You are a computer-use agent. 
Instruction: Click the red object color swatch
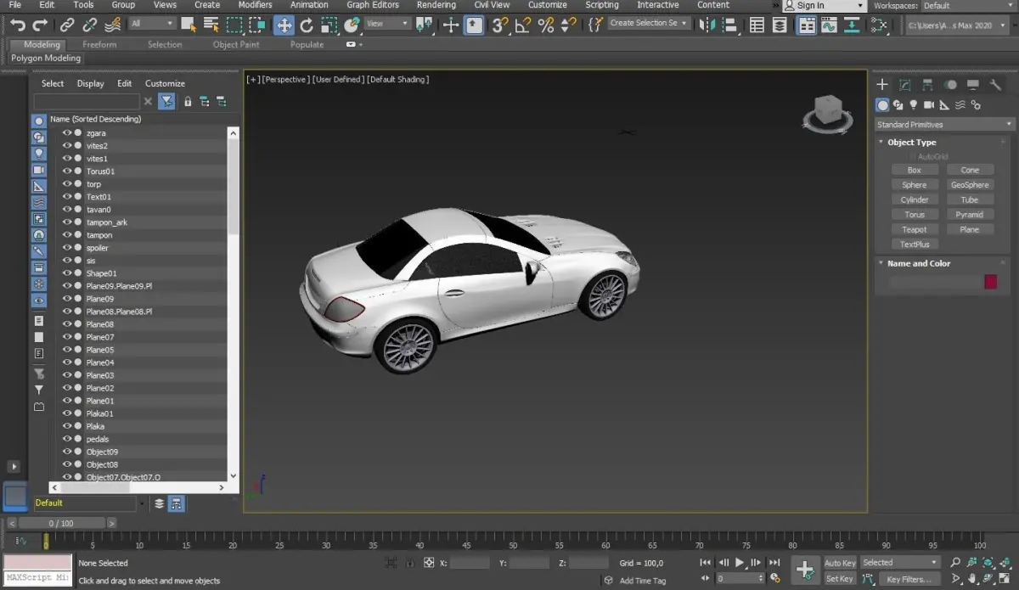[x=990, y=282]
